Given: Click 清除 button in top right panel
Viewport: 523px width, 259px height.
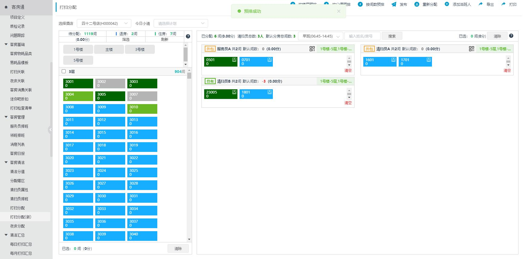Looking at the screenshot, I should pyautogui.click(x=497, y=36).
